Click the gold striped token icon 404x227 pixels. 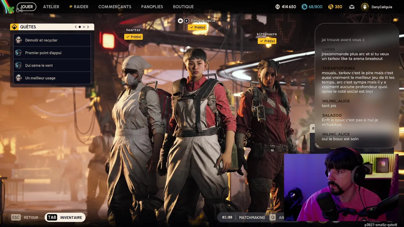[x=331, y=7]
